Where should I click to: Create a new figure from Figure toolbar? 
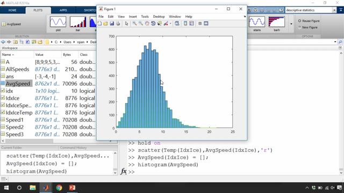coord(99,24)
